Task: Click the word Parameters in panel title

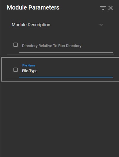Action: coord(44,7)
